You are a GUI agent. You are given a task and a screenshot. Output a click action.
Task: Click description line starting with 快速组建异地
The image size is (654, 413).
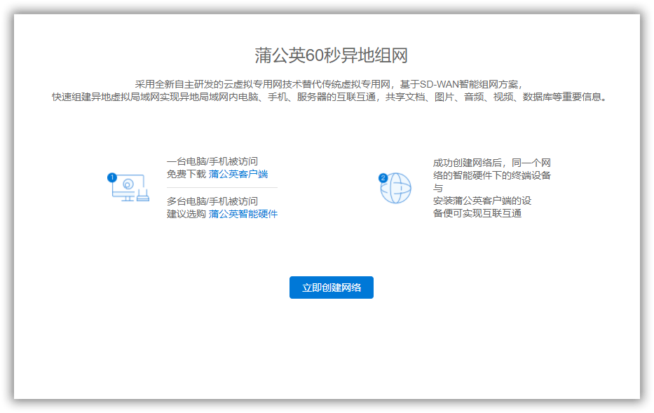click(x=329, y=97)
